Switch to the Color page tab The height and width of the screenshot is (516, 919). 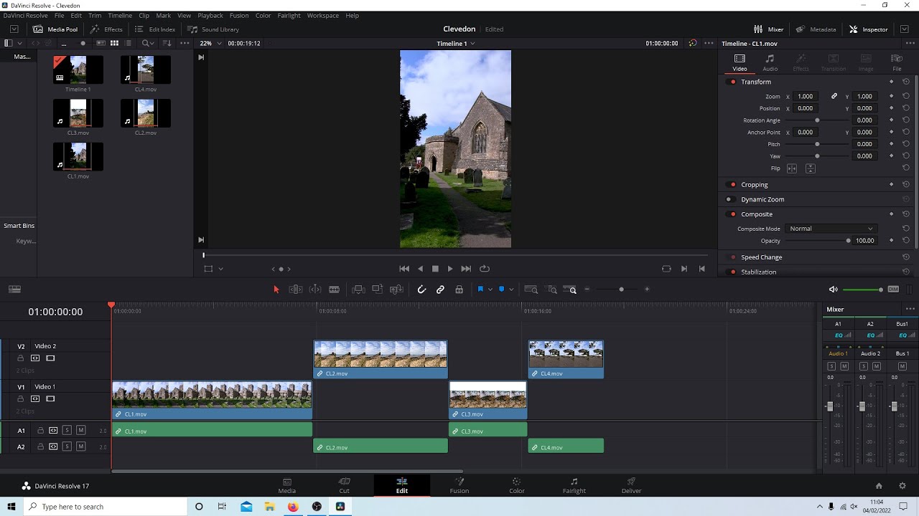point(516,485)
